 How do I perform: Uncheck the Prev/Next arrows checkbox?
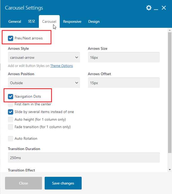[x=11, y=38]
